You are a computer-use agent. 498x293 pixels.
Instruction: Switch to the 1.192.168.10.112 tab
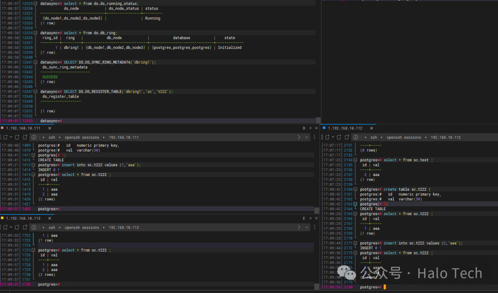[x=345, y=128]
